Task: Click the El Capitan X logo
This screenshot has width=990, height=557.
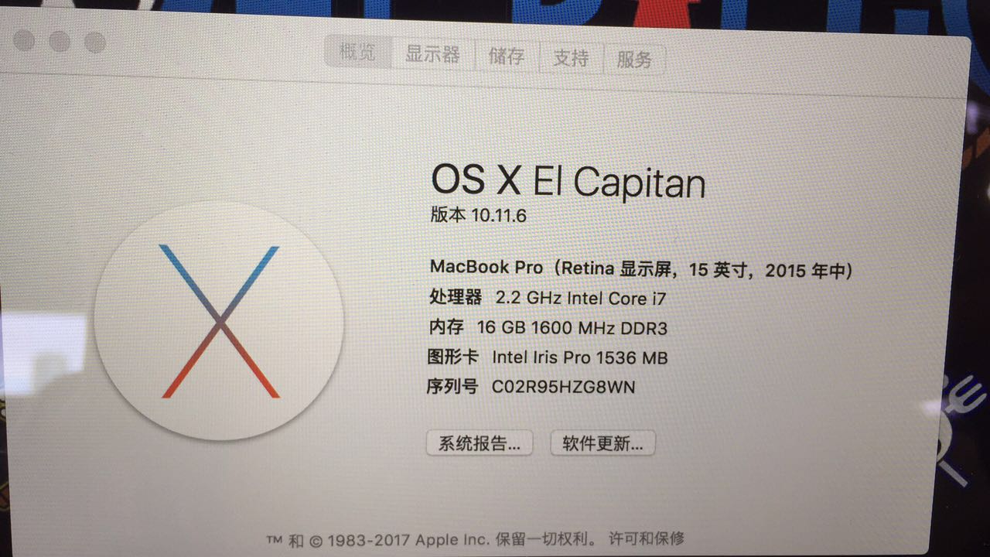Action: 220,320
